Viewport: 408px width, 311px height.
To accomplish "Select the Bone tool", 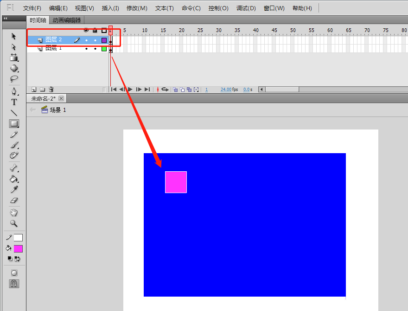I will pos(14,168).
